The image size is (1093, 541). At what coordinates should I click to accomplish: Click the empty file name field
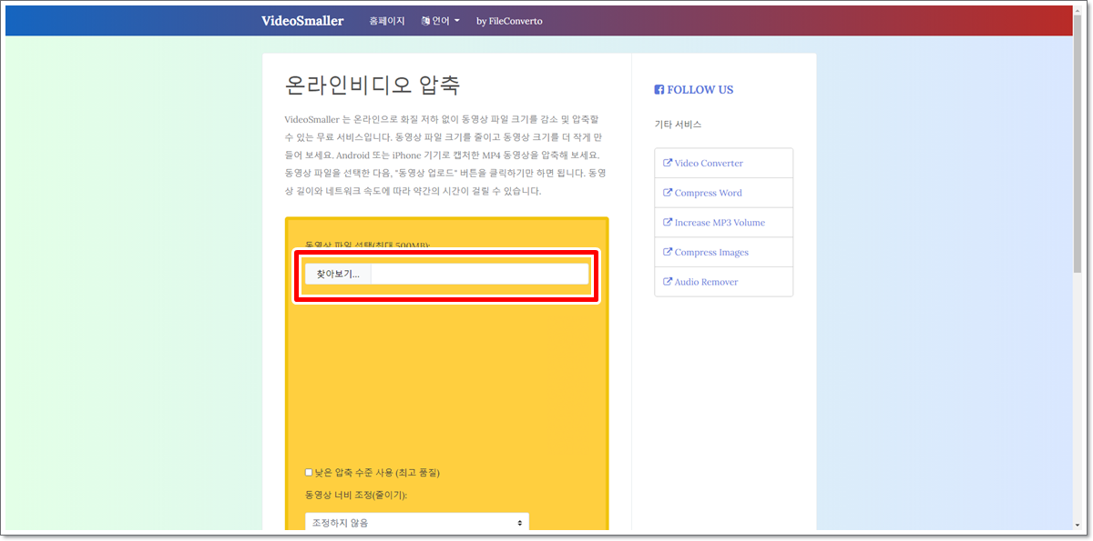pos(479,274)
